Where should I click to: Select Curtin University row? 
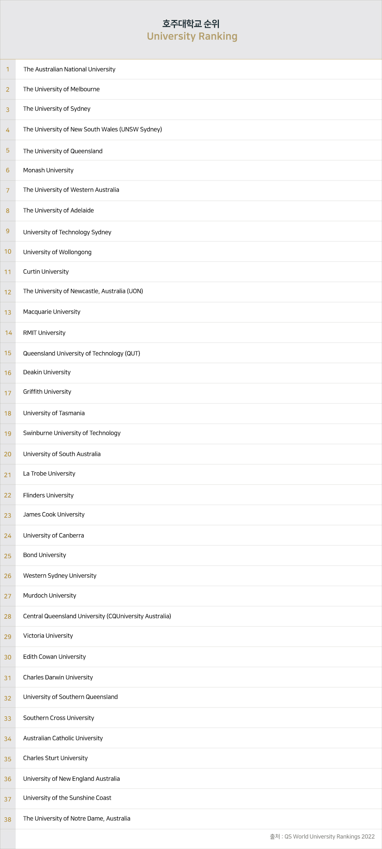(46, 272)
